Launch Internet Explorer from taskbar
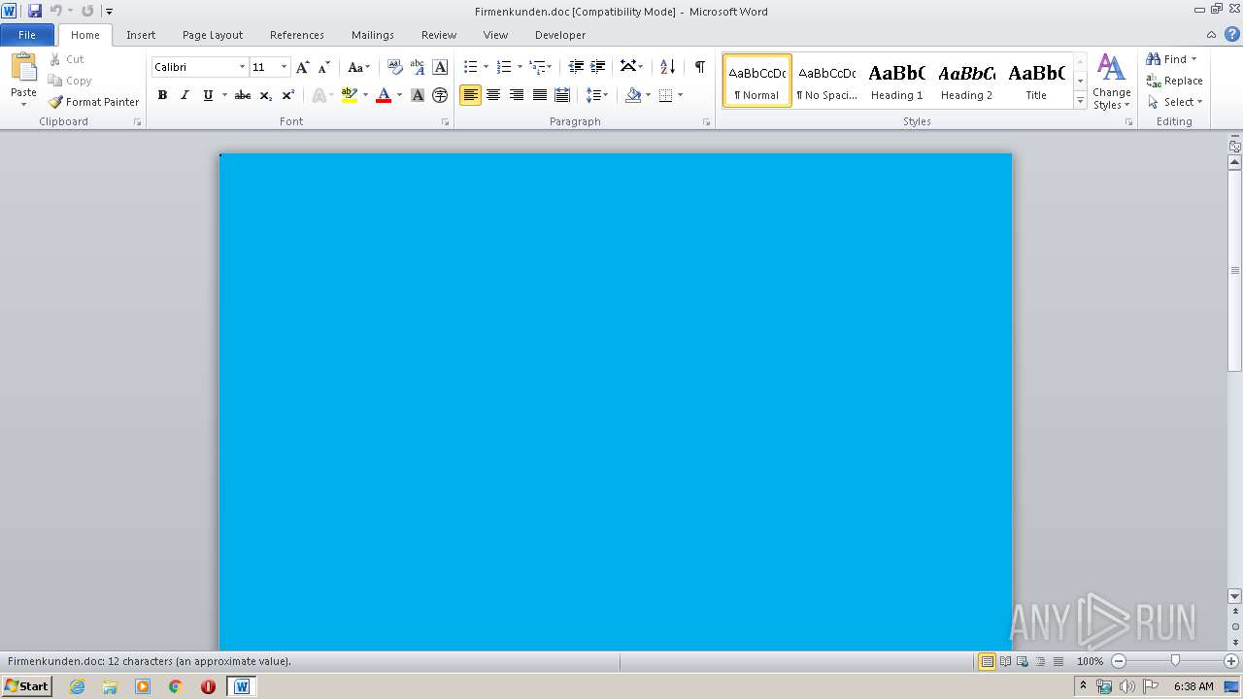 pyautogui.click(x=77, y=686)
